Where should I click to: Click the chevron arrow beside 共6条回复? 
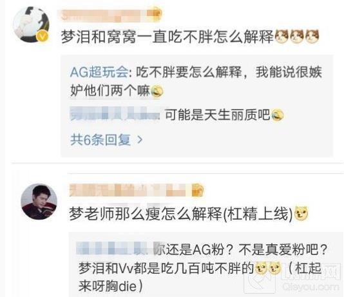click(140, 140)
